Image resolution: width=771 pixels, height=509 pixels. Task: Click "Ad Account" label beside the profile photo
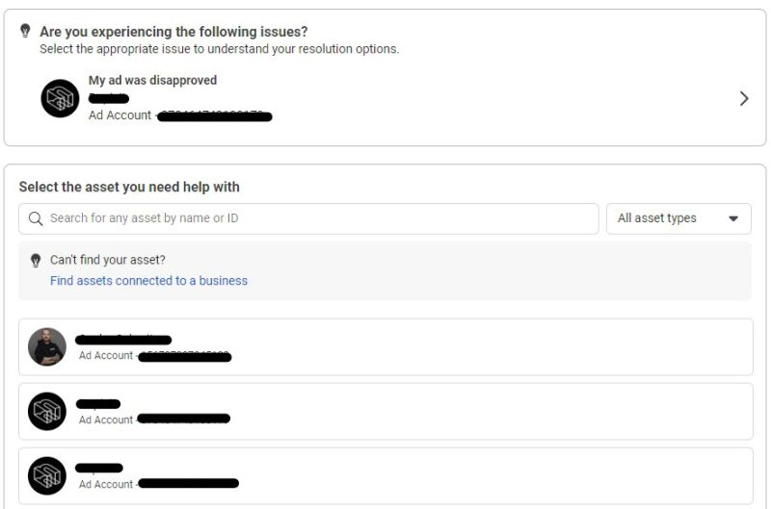[x=106, y=355]
